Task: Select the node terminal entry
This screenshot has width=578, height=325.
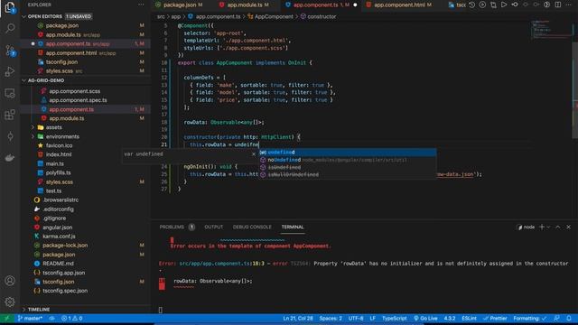Action: (x=526, y=227)
